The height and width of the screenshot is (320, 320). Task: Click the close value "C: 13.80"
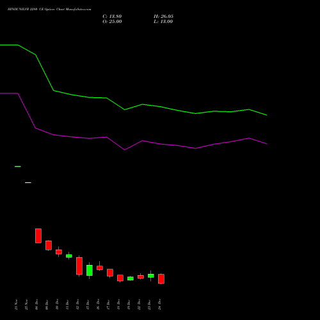[x=112, y=17]
